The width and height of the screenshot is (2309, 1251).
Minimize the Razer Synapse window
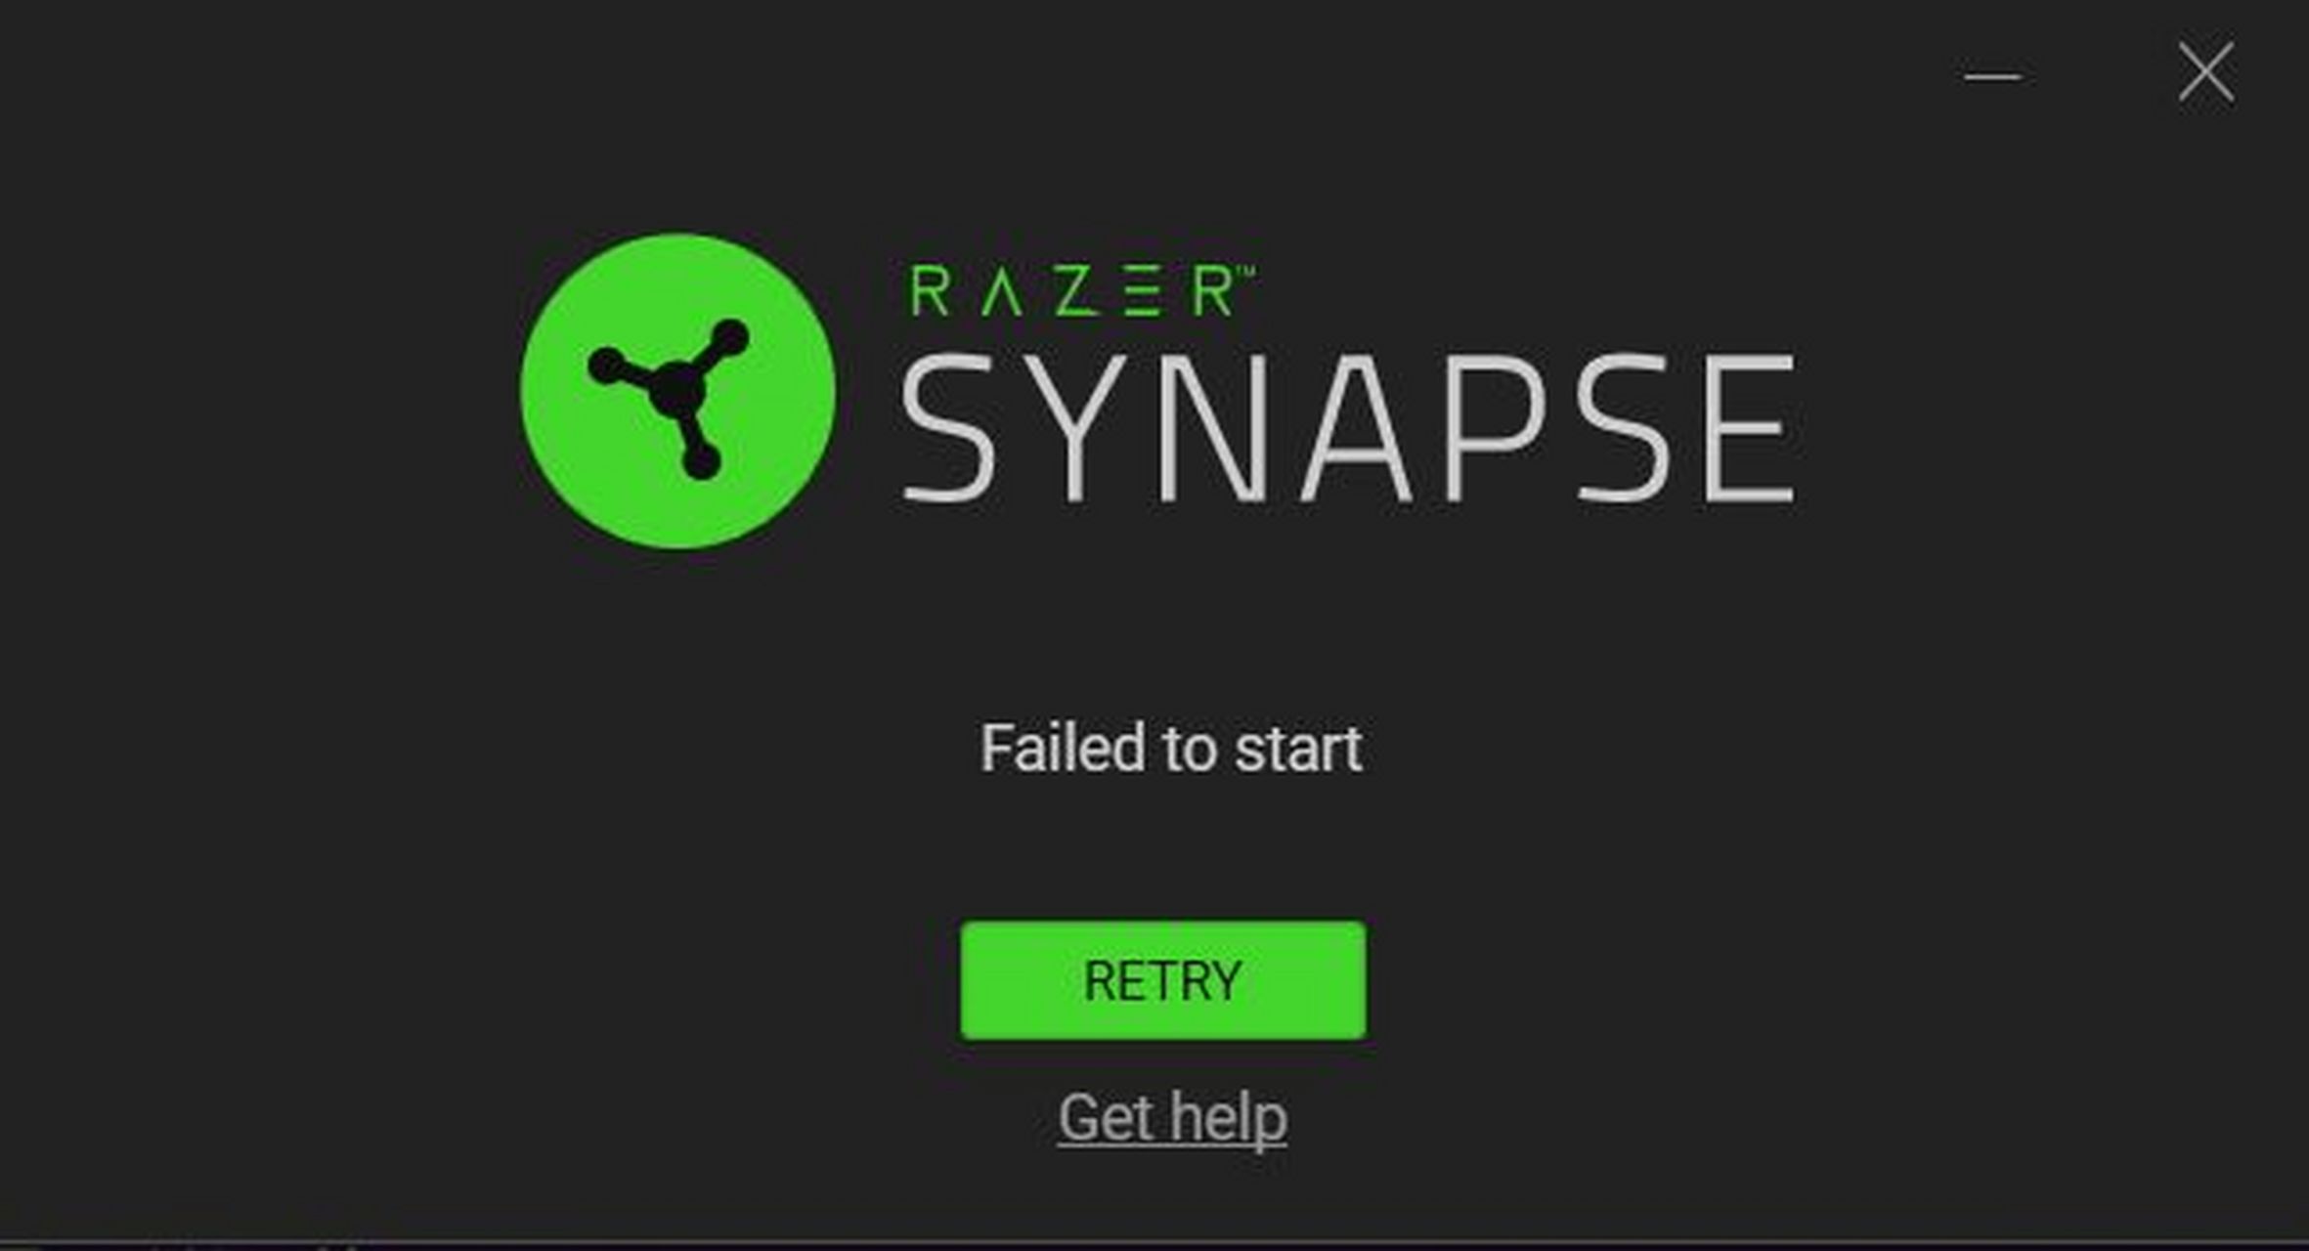click(x=1992, y=75)
